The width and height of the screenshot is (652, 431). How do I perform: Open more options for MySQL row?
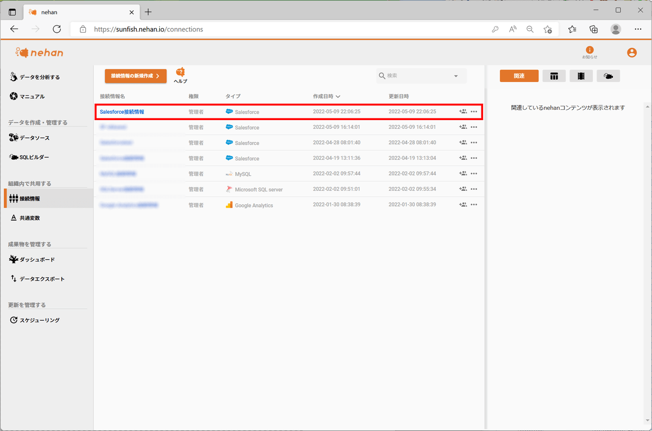[474, 174]
